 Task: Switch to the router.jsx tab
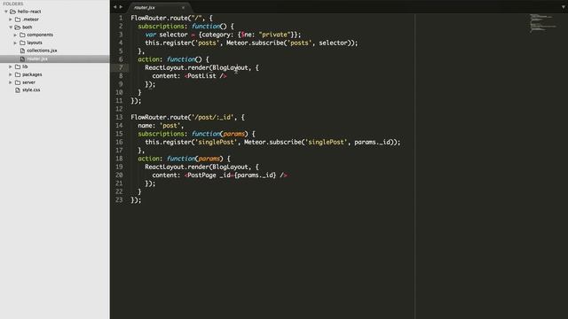pos(144,7)
